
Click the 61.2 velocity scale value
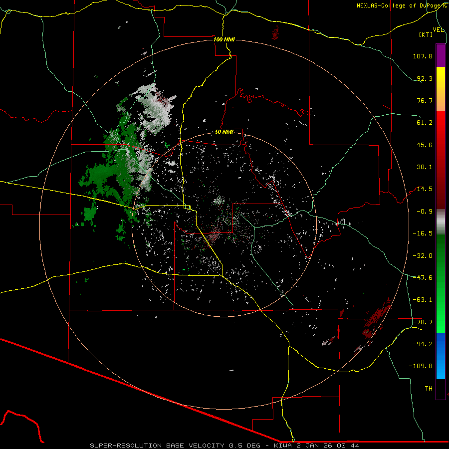[425, 123]
